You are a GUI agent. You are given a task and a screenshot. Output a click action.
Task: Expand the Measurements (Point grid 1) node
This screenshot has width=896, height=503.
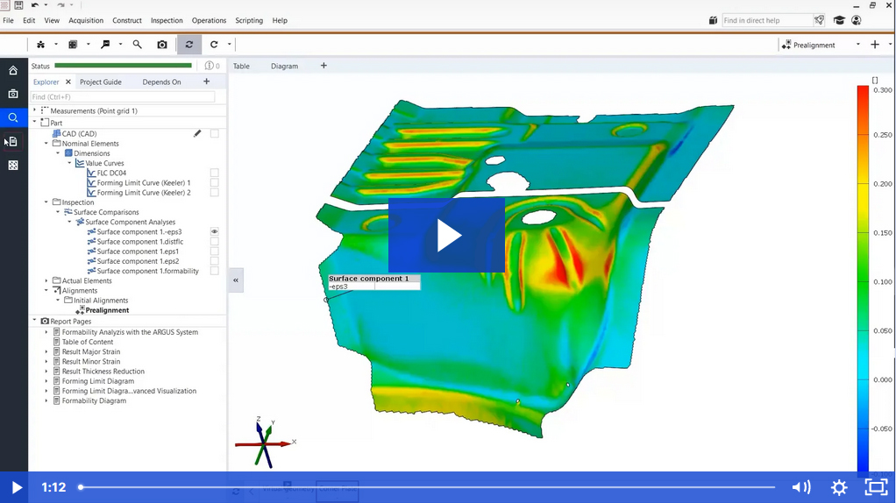click(x=35, y=111)
